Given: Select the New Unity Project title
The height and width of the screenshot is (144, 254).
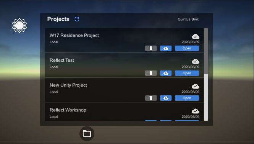Looking at the screenshot, I should [68, 85].
